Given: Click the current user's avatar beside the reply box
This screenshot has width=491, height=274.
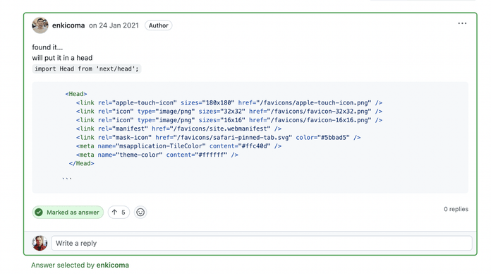Looking at the screenshot, I should click(40, 243).
